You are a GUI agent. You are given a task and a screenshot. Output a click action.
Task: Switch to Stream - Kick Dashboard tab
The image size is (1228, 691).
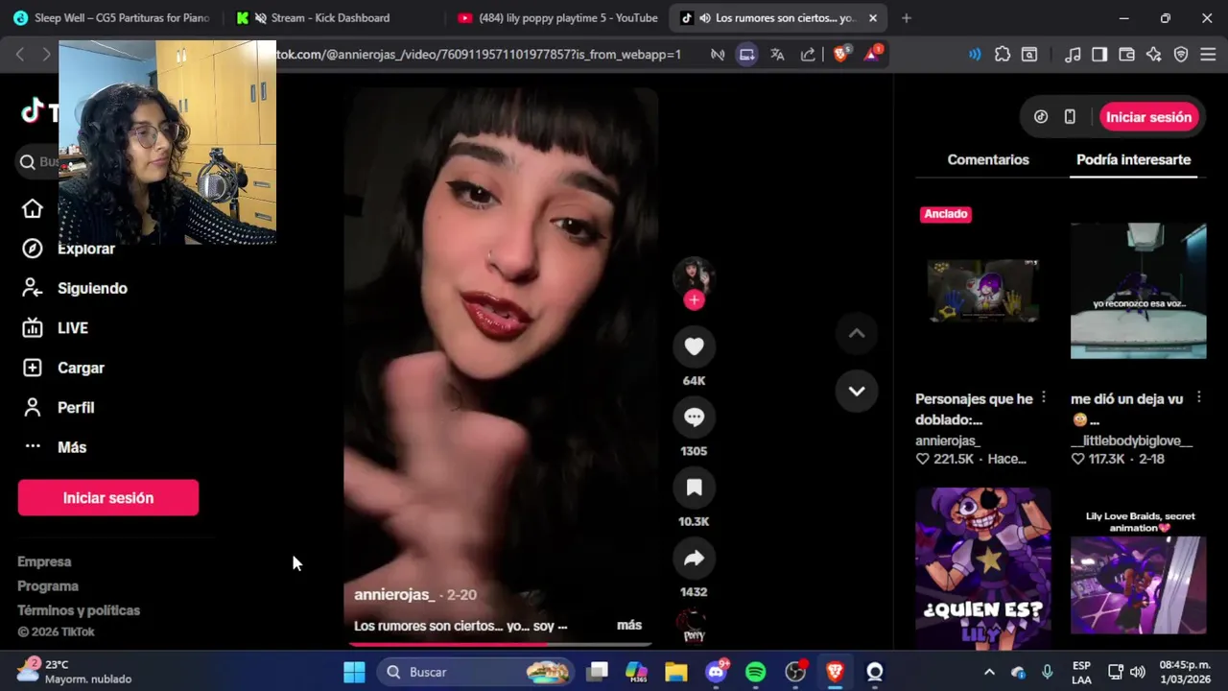[331, 18]
